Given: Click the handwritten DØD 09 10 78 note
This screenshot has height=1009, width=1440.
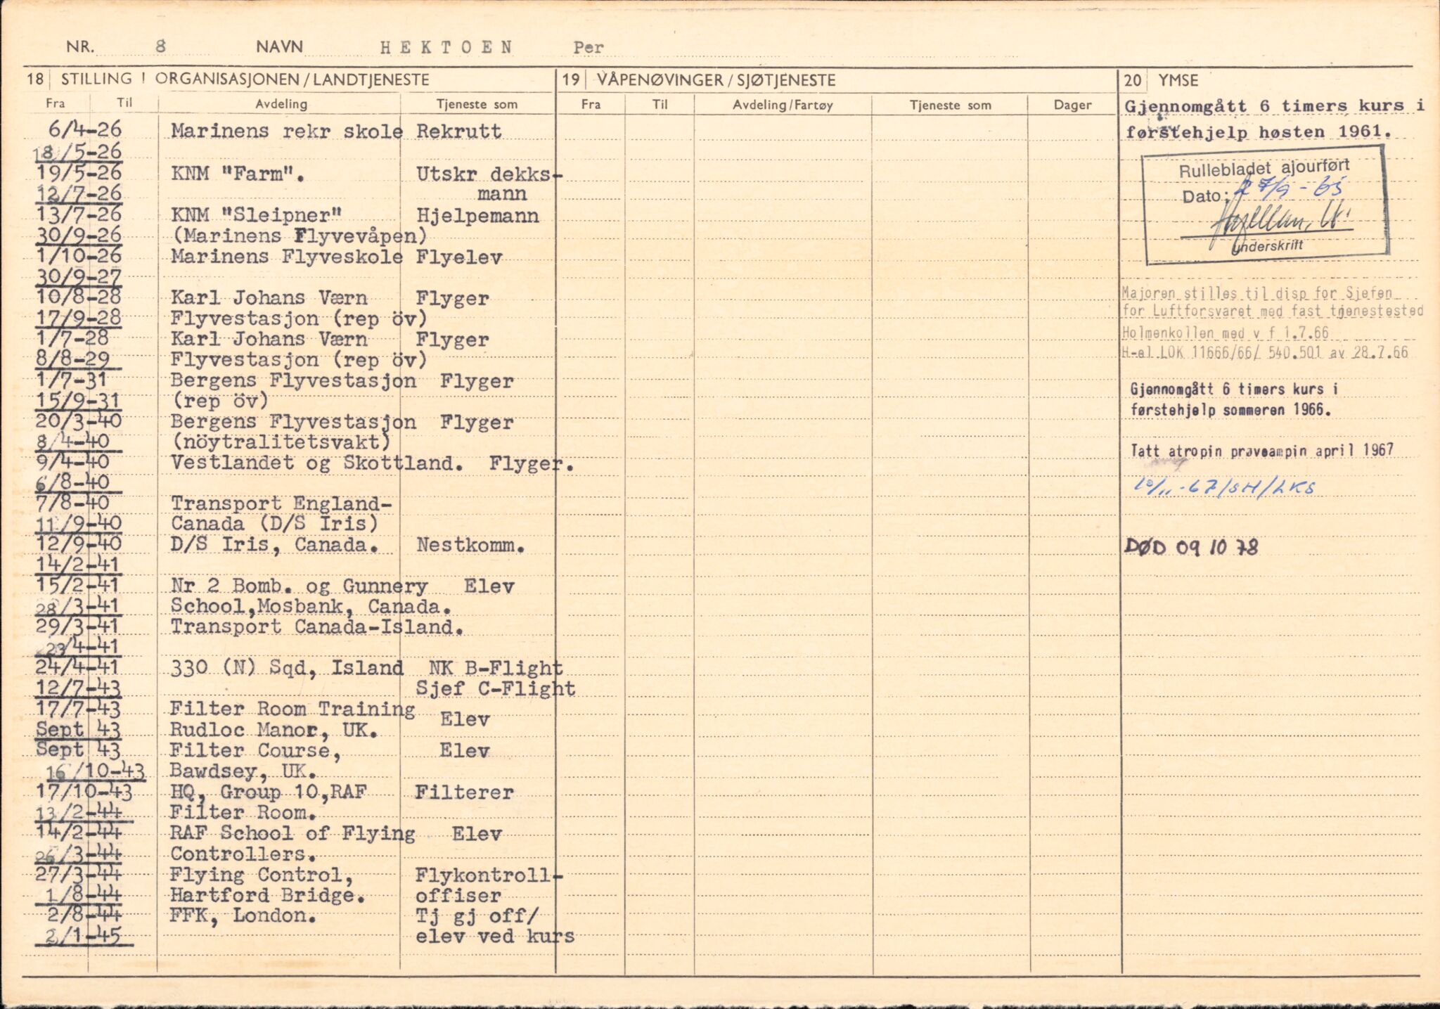Looking at the screenshot, I should click(x=1192, y=547).
